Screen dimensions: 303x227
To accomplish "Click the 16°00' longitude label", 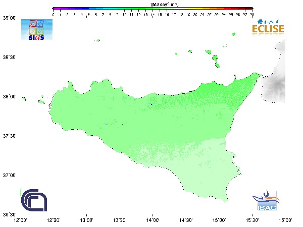I will [285, 220].
